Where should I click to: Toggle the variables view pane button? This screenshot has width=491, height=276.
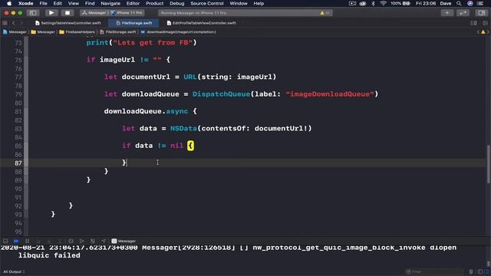pyautogui.click(x=480, y=271)
